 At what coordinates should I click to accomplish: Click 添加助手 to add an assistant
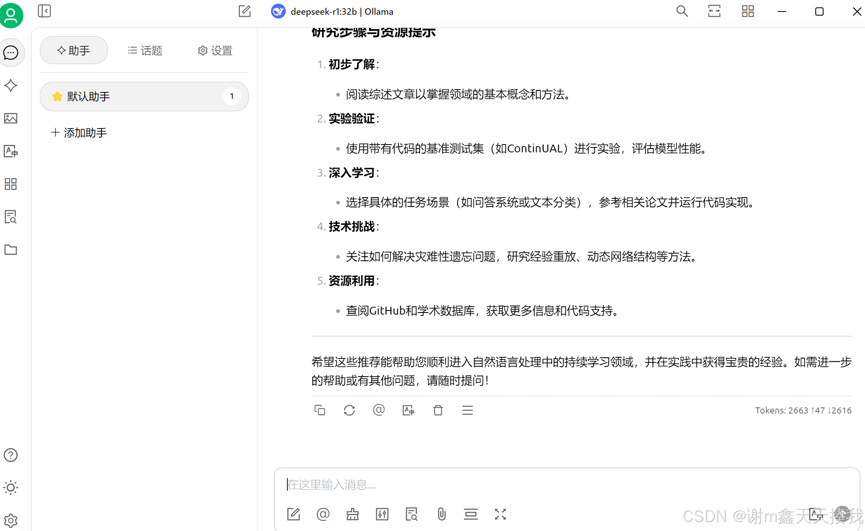(79, 133)
